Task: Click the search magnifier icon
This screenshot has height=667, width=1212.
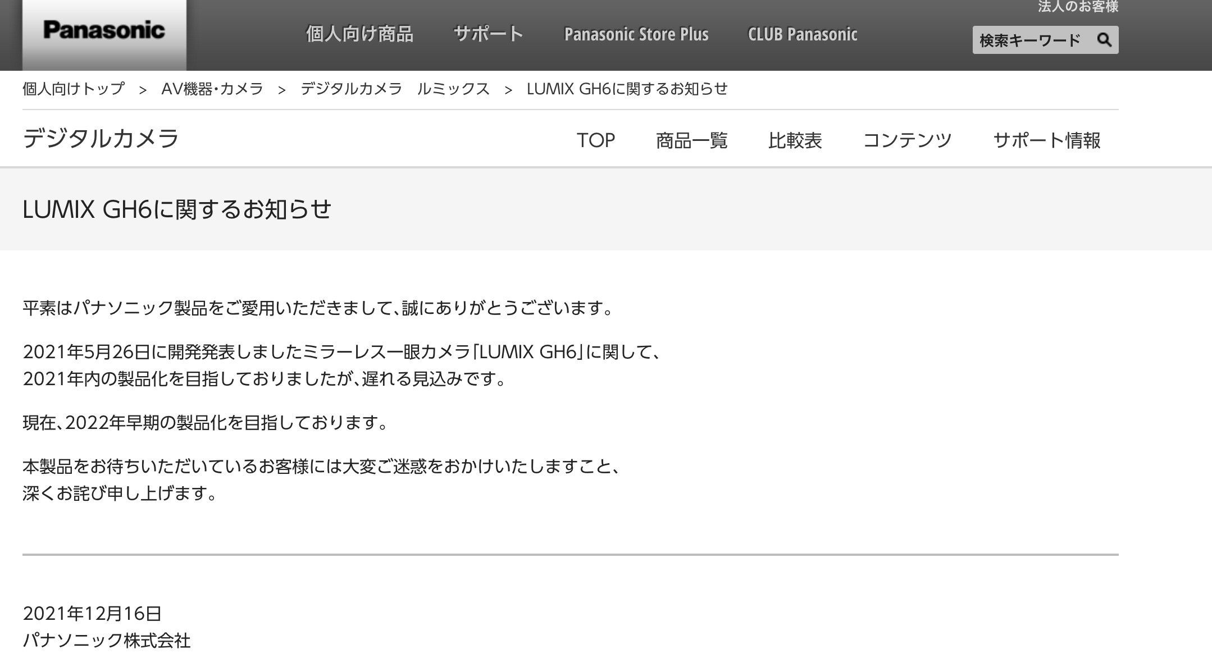Action: click(1104, 40)
